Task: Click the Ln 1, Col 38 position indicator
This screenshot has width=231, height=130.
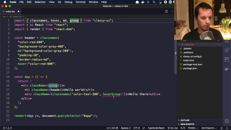Action: click(x=112, y=128)
